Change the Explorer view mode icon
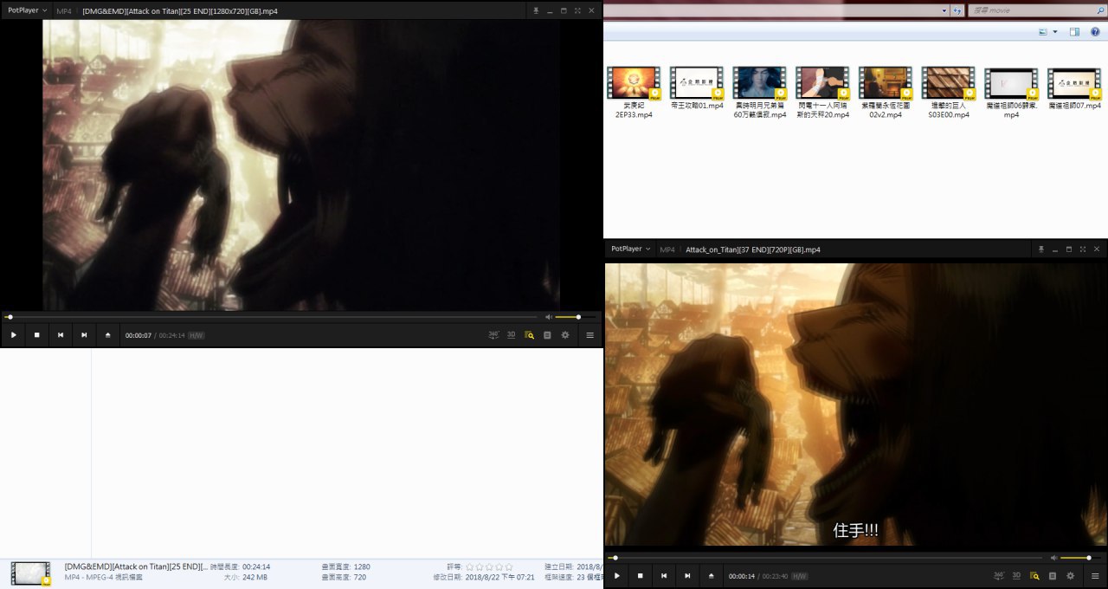This screenshot has height=589, width=1108. tap(1043, 32)
